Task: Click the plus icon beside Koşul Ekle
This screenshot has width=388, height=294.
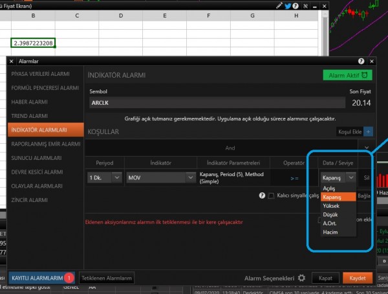Action: (x=368, y=131)
